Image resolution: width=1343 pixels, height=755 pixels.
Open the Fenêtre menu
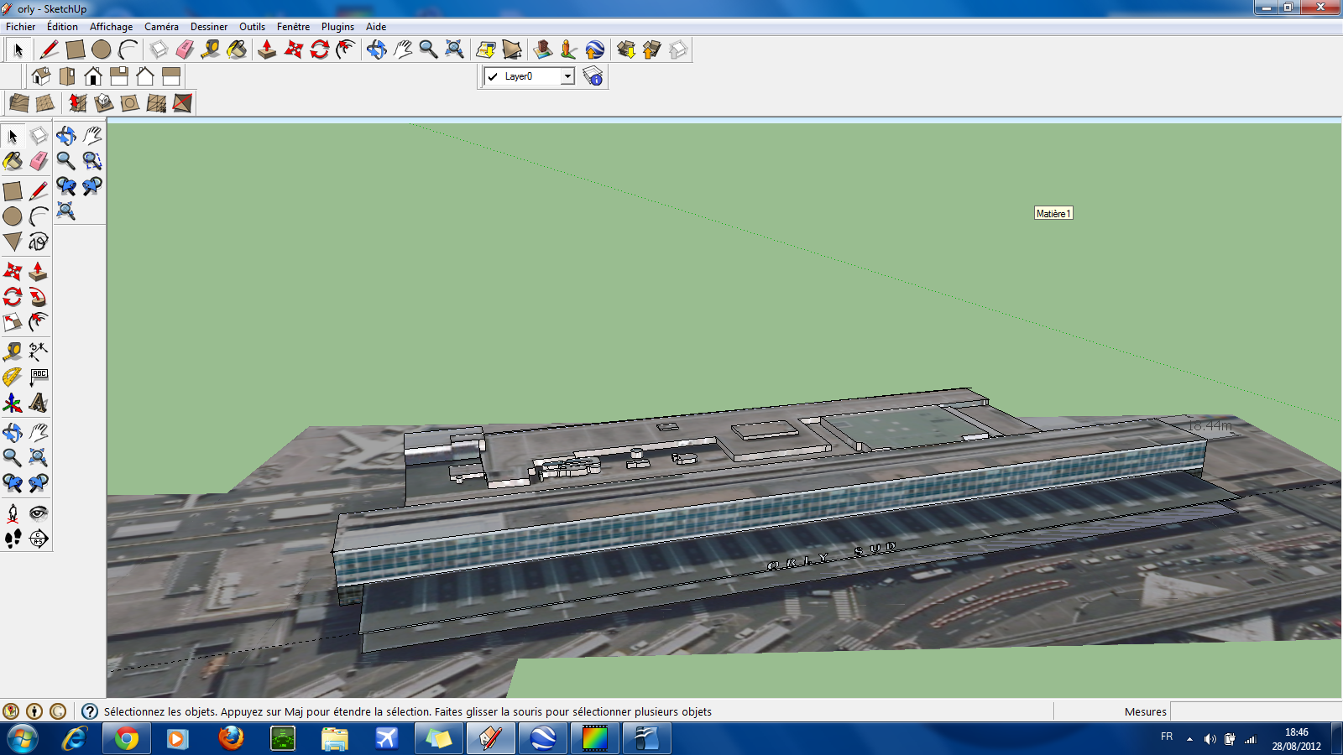tap(294, 27)
